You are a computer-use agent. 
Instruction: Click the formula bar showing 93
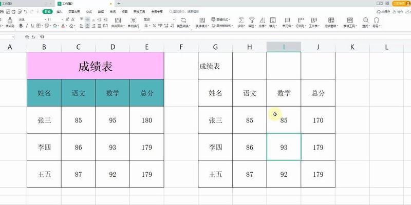(223, 37)
